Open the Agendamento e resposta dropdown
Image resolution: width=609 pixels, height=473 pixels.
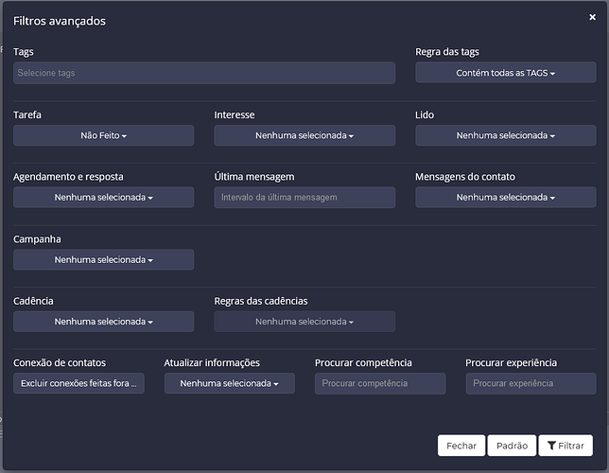pos(103,197)
